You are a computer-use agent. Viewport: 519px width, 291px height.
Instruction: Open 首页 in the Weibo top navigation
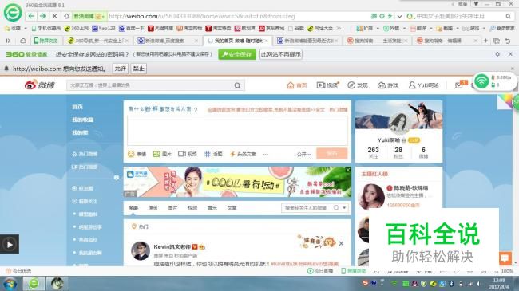point(297,85)
